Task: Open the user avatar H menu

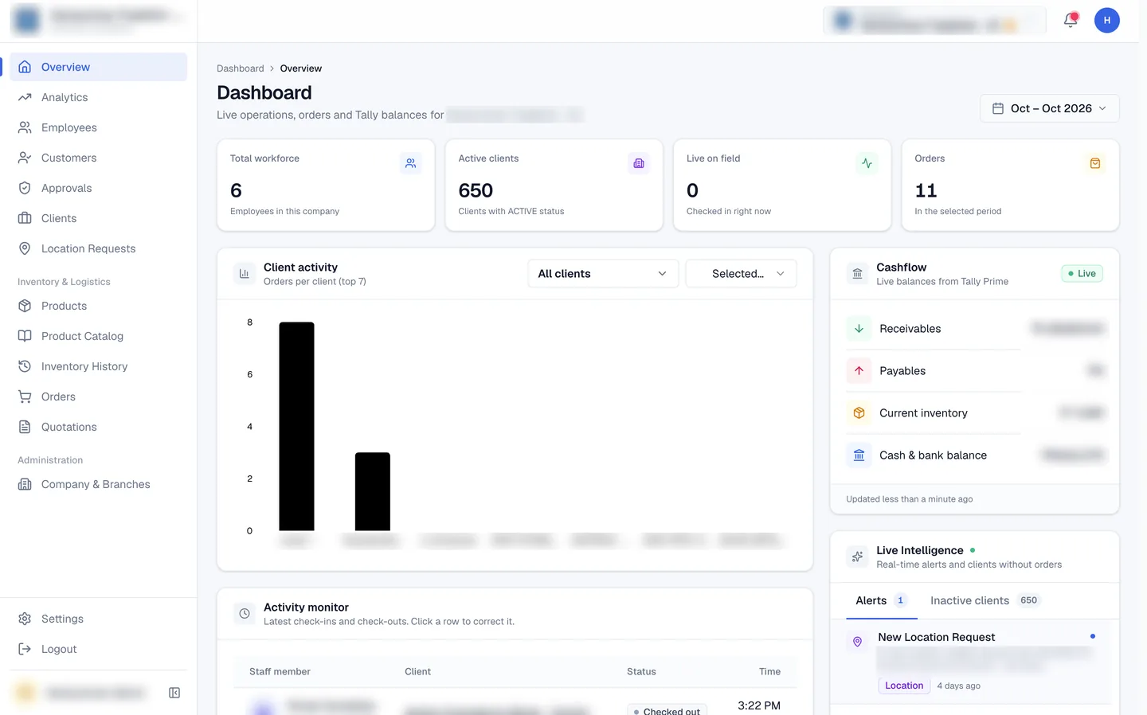Action: (1107, 21)
